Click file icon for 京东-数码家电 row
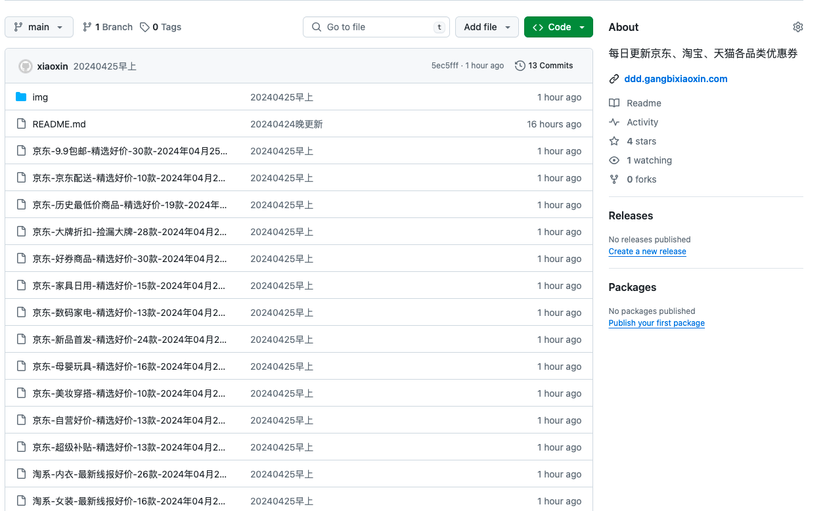 pos(21,313)
